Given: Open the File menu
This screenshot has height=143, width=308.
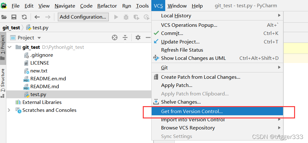Looking at the screenshot, I should (15, 6).
